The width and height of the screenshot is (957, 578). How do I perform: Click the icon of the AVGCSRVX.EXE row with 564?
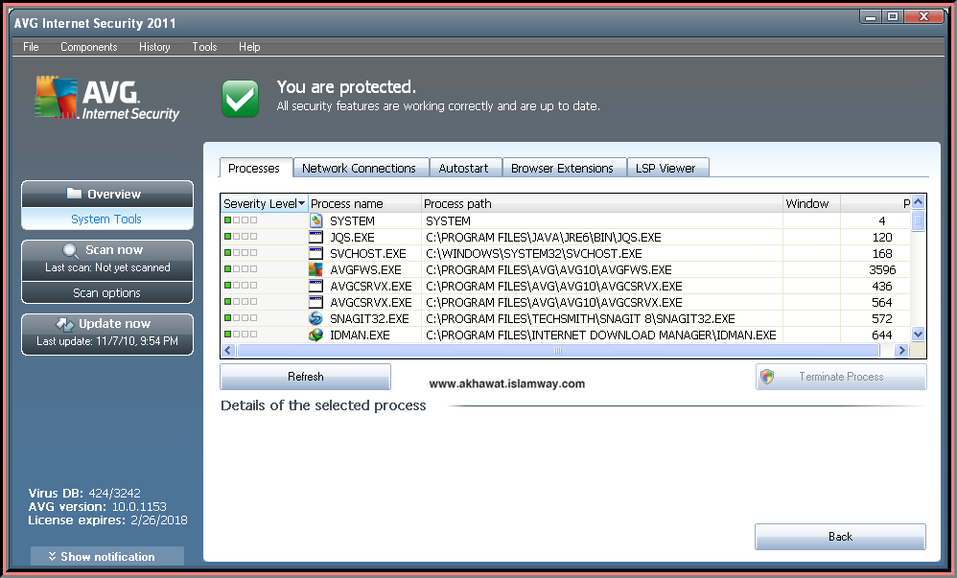315,302
